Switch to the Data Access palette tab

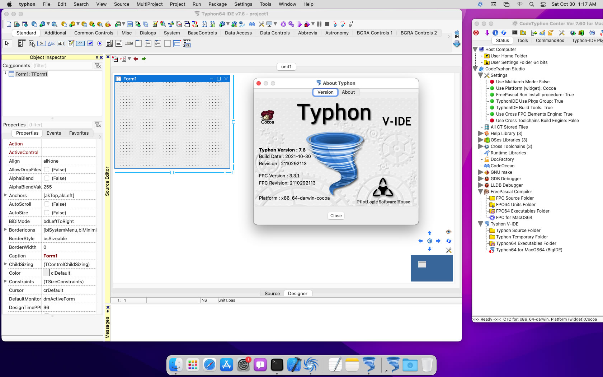238,33
